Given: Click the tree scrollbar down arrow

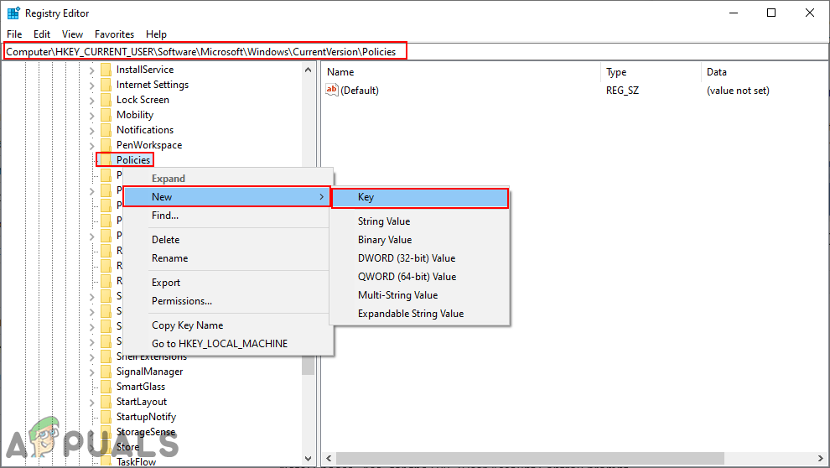Looking at the screenshot, I should [309, 459].
